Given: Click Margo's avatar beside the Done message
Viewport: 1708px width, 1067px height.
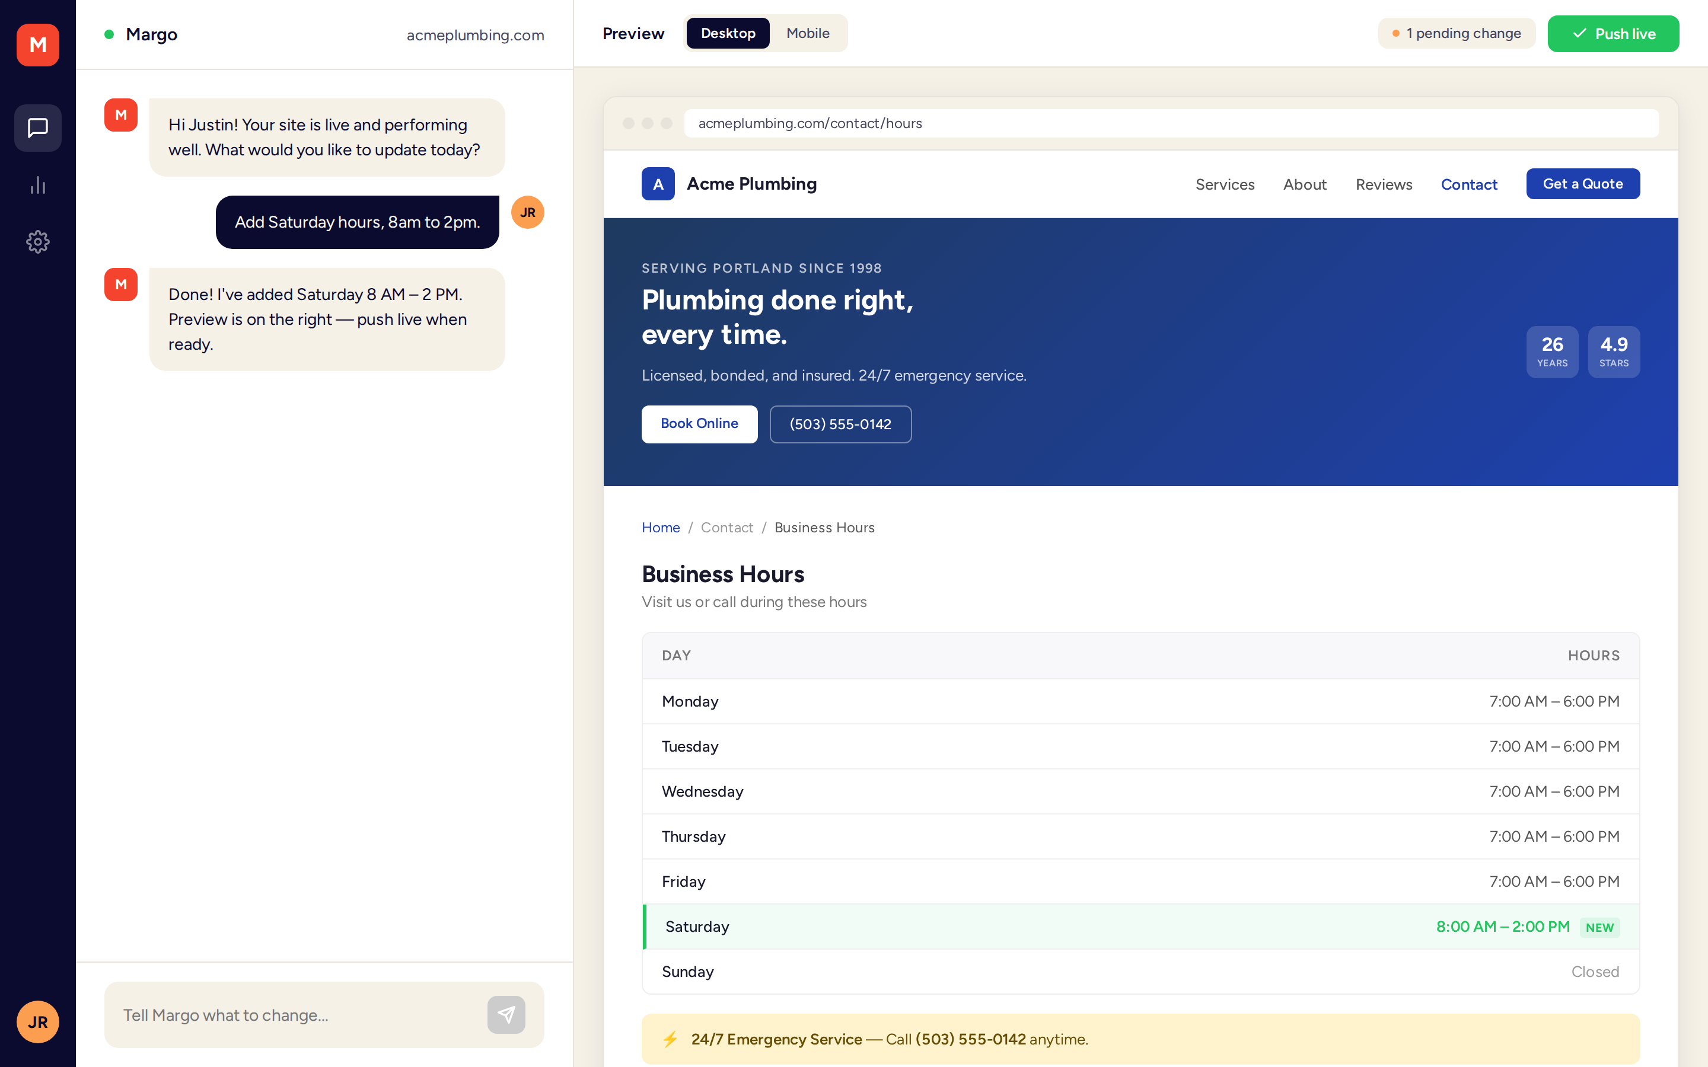Looking at the screenshot, I should (x=121, y=285).
